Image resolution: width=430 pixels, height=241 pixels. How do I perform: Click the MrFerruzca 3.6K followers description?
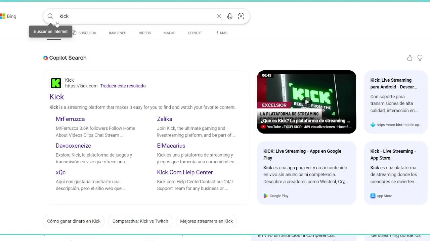click(x=95, y=132)
